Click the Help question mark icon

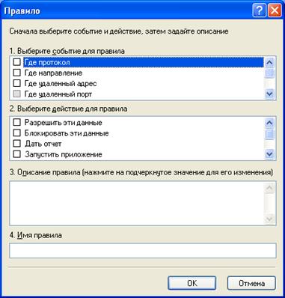pyautogui.click(x=259, y=10)
